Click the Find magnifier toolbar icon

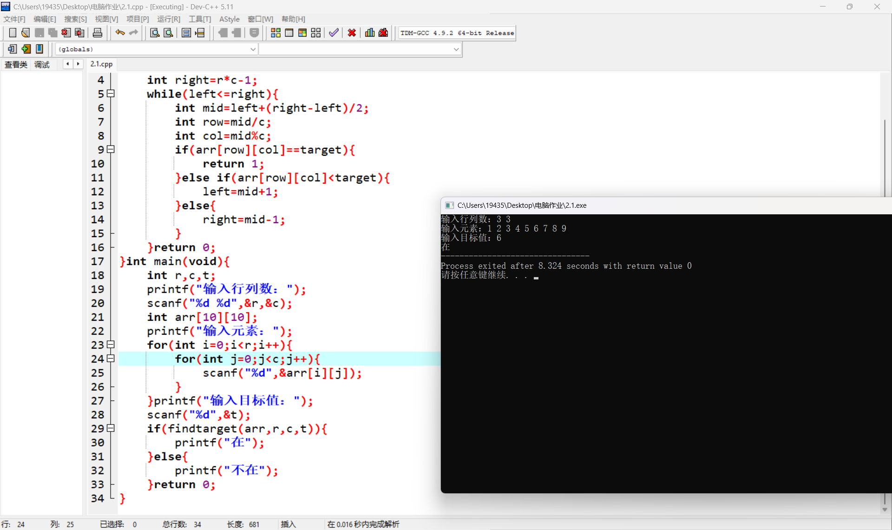click(x=155, y=33)
